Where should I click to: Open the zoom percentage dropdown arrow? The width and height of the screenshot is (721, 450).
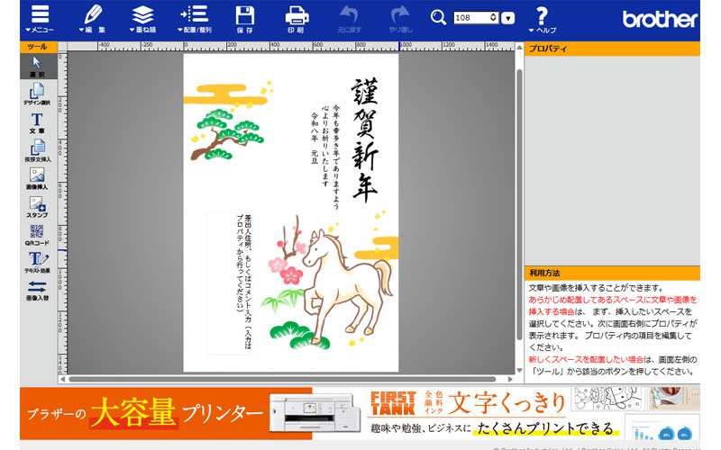point(508,18)
